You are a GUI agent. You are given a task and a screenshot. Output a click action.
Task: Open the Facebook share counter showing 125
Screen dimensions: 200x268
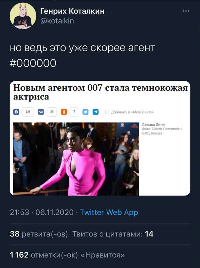click(x=28, y=112)
